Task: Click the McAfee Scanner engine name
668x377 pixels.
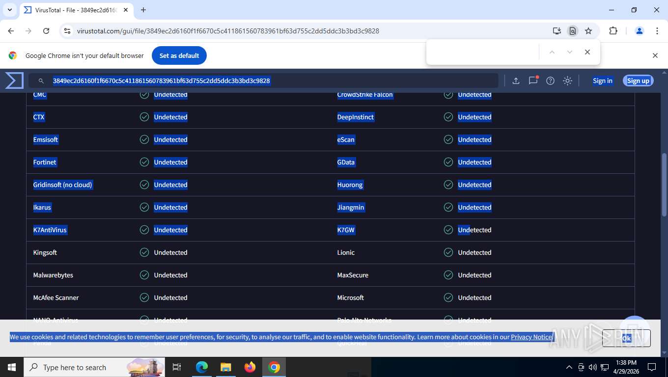Action: tap(56, 297)
